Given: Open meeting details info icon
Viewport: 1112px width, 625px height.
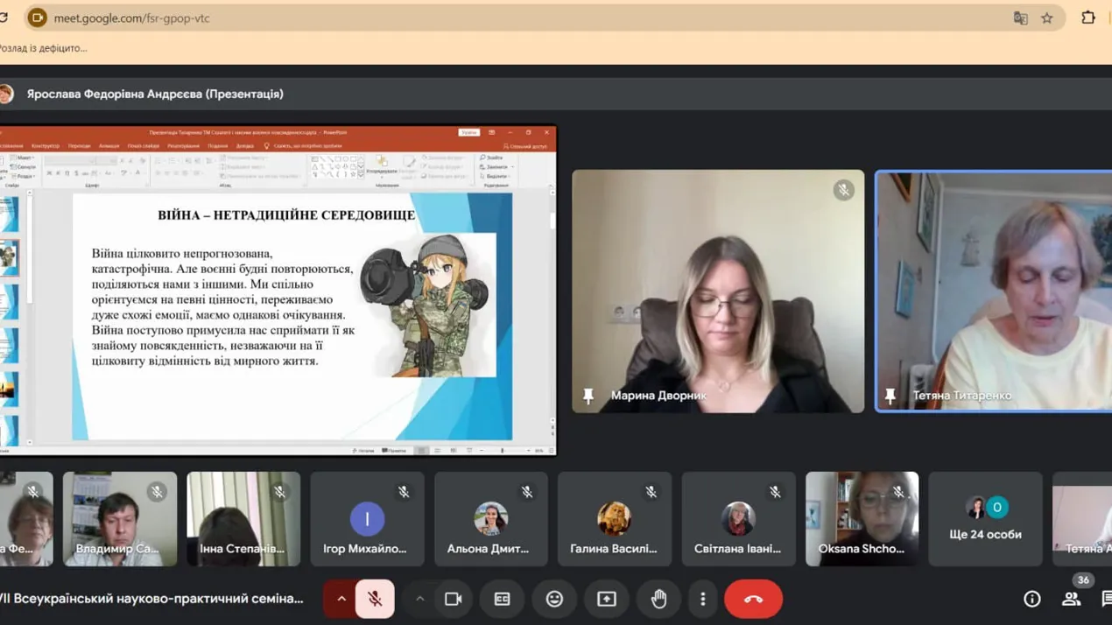Looking at the screenshot, I should point(1032,599).
